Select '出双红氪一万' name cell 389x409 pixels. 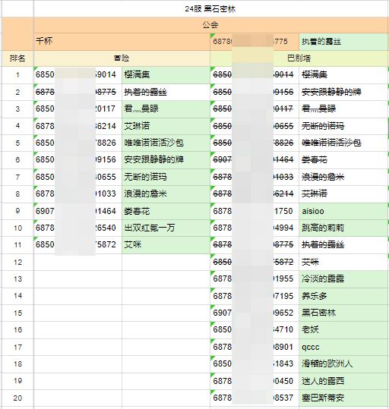[166, 228]
